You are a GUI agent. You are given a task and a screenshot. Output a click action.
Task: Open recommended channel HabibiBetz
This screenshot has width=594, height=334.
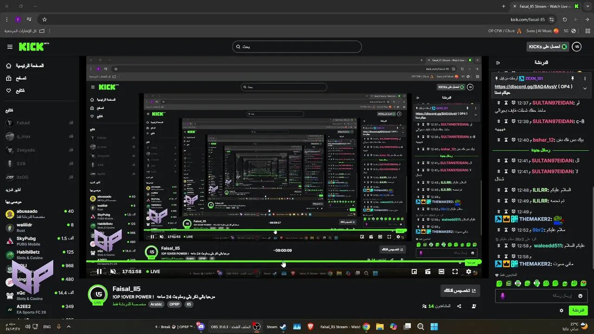pos(39,255)
